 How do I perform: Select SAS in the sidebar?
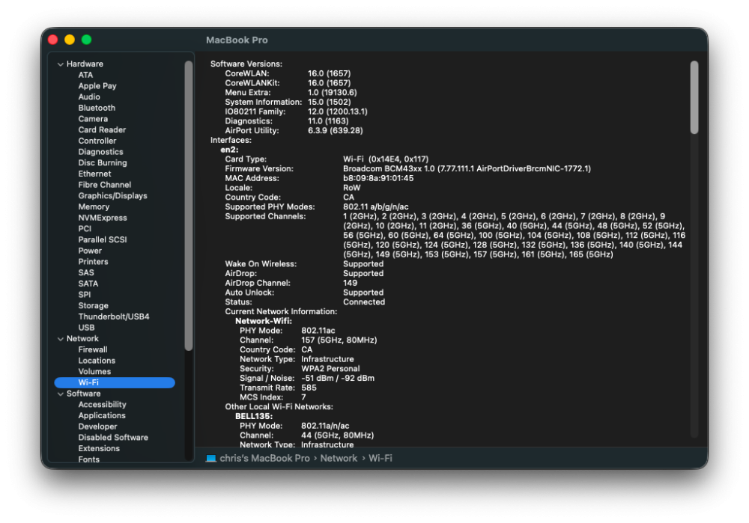[x=86, y=272]
